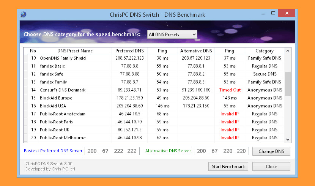
Task: Select the BlockAid USA row
Action: 154,106
